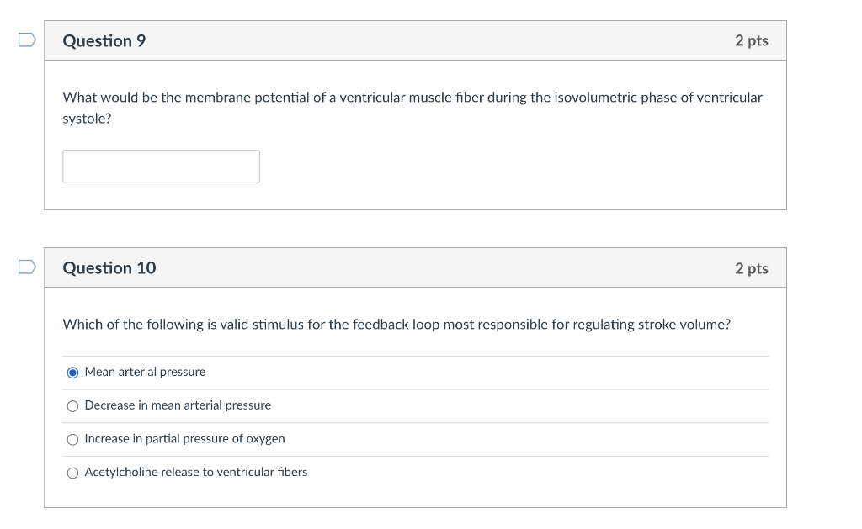Viewport: 862px width, 529px height.
Task: Mark the Acetylcholine release to ventricular fibers radio
Action: [x=73, y=473]
